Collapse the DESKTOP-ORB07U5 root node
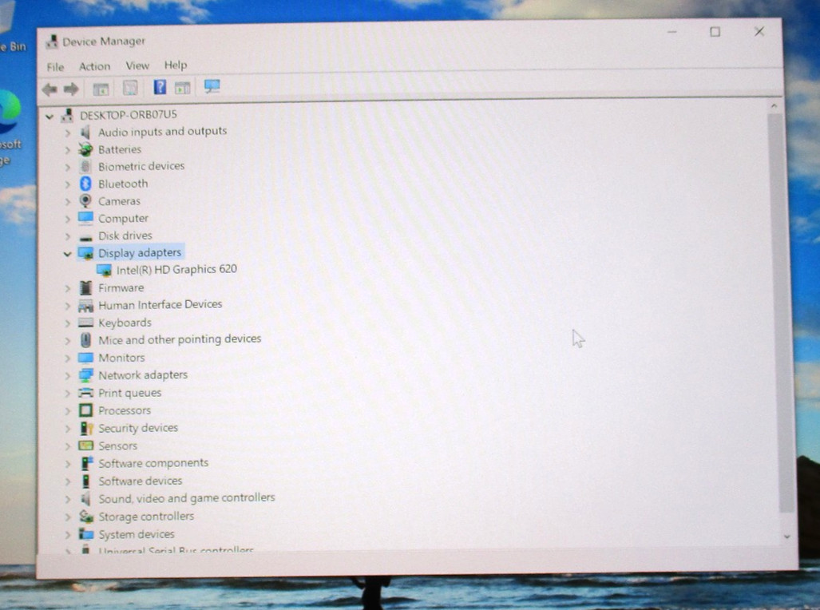The height and width of the screenshot is (610, 820). point(50,116)
